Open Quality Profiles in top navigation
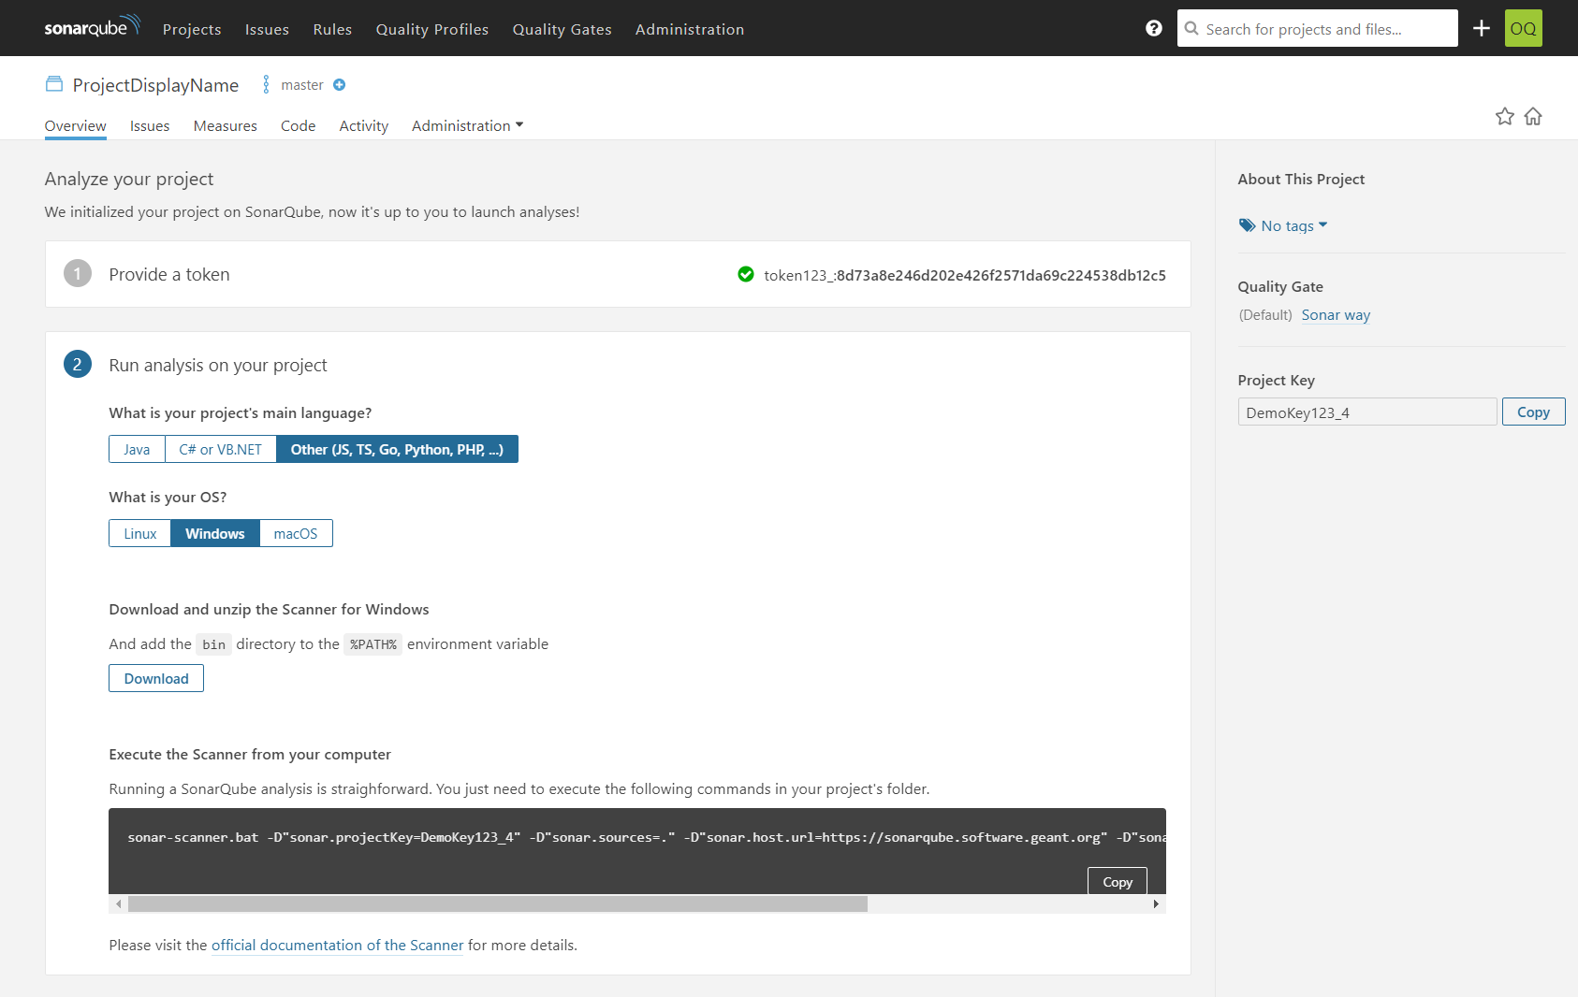This screenshot has height=997, width=1578. click(432, 29)
